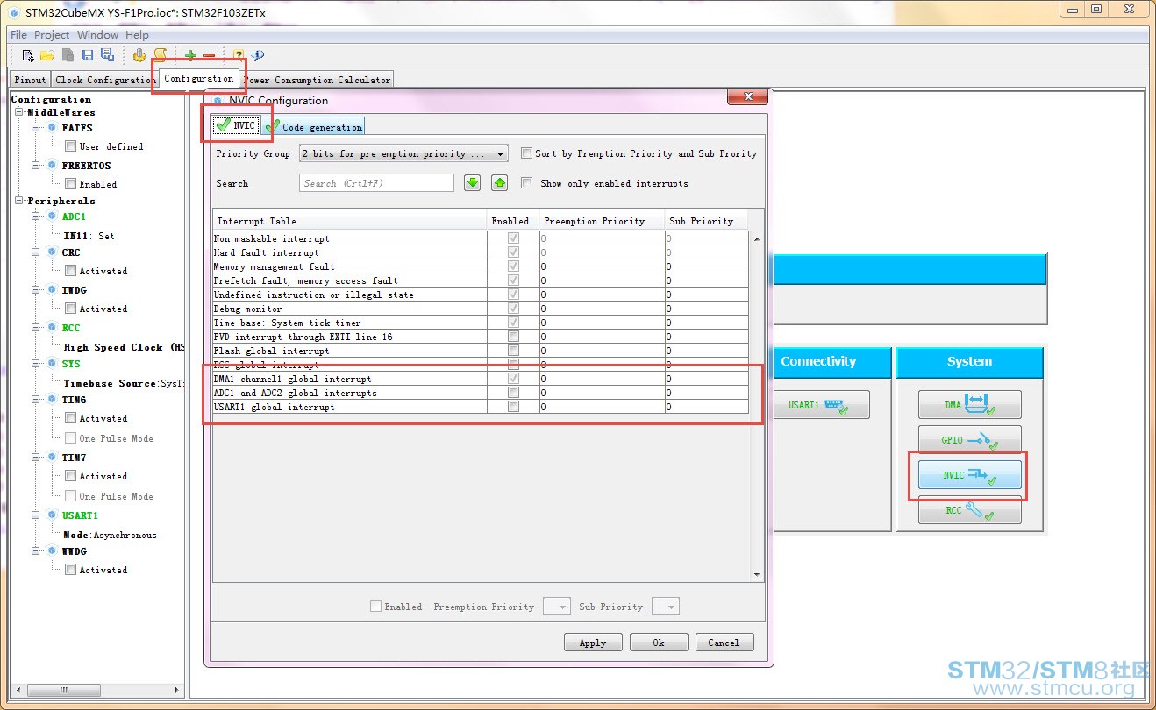
Task: Enable USART1 global interrupt checkbox
Action: tap(513, 407)
